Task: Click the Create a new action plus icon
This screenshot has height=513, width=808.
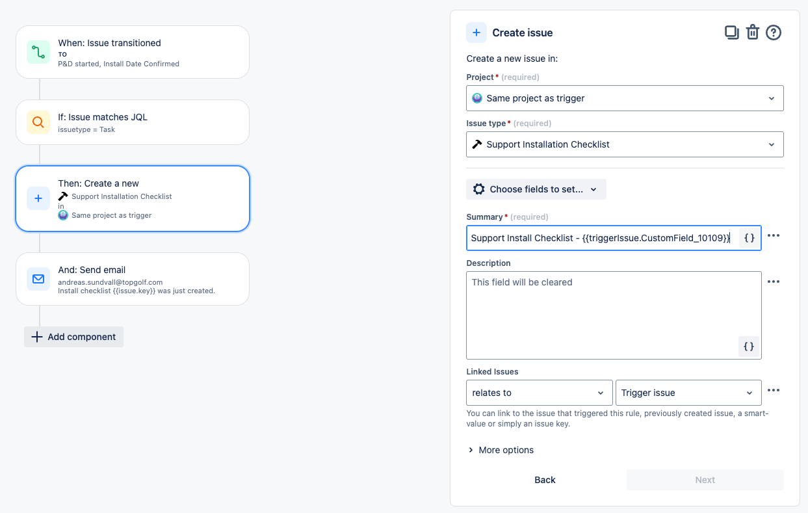Action: click(x=38, y=198)
